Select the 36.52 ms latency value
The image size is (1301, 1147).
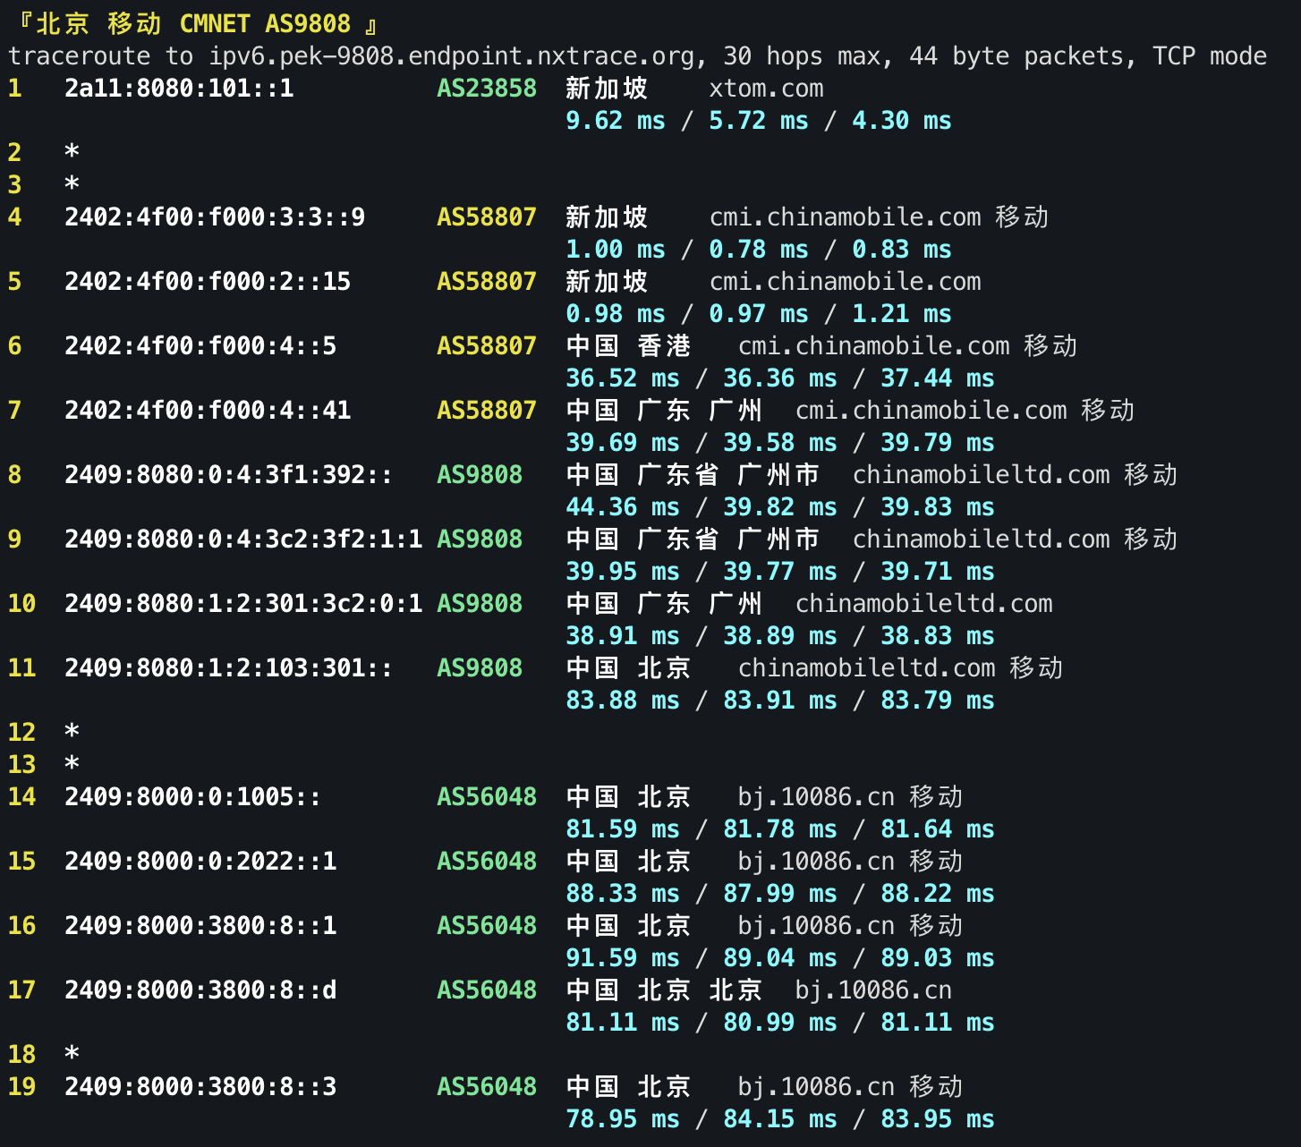623,378
